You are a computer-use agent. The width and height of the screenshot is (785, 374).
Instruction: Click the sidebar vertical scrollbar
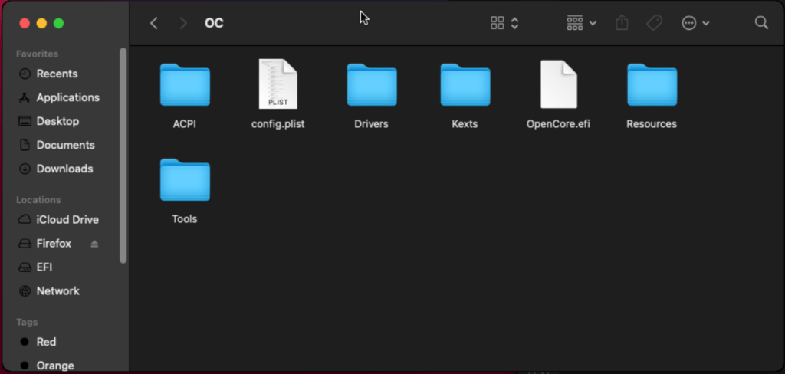coord(123,153)
